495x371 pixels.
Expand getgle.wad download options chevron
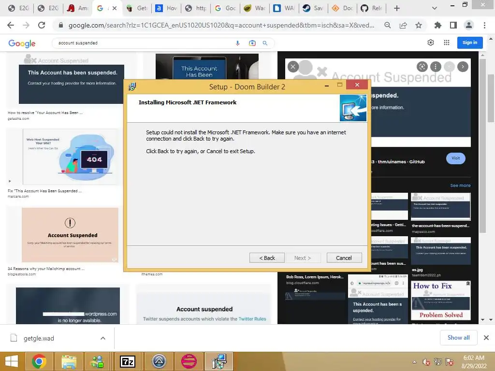point(103,338)
